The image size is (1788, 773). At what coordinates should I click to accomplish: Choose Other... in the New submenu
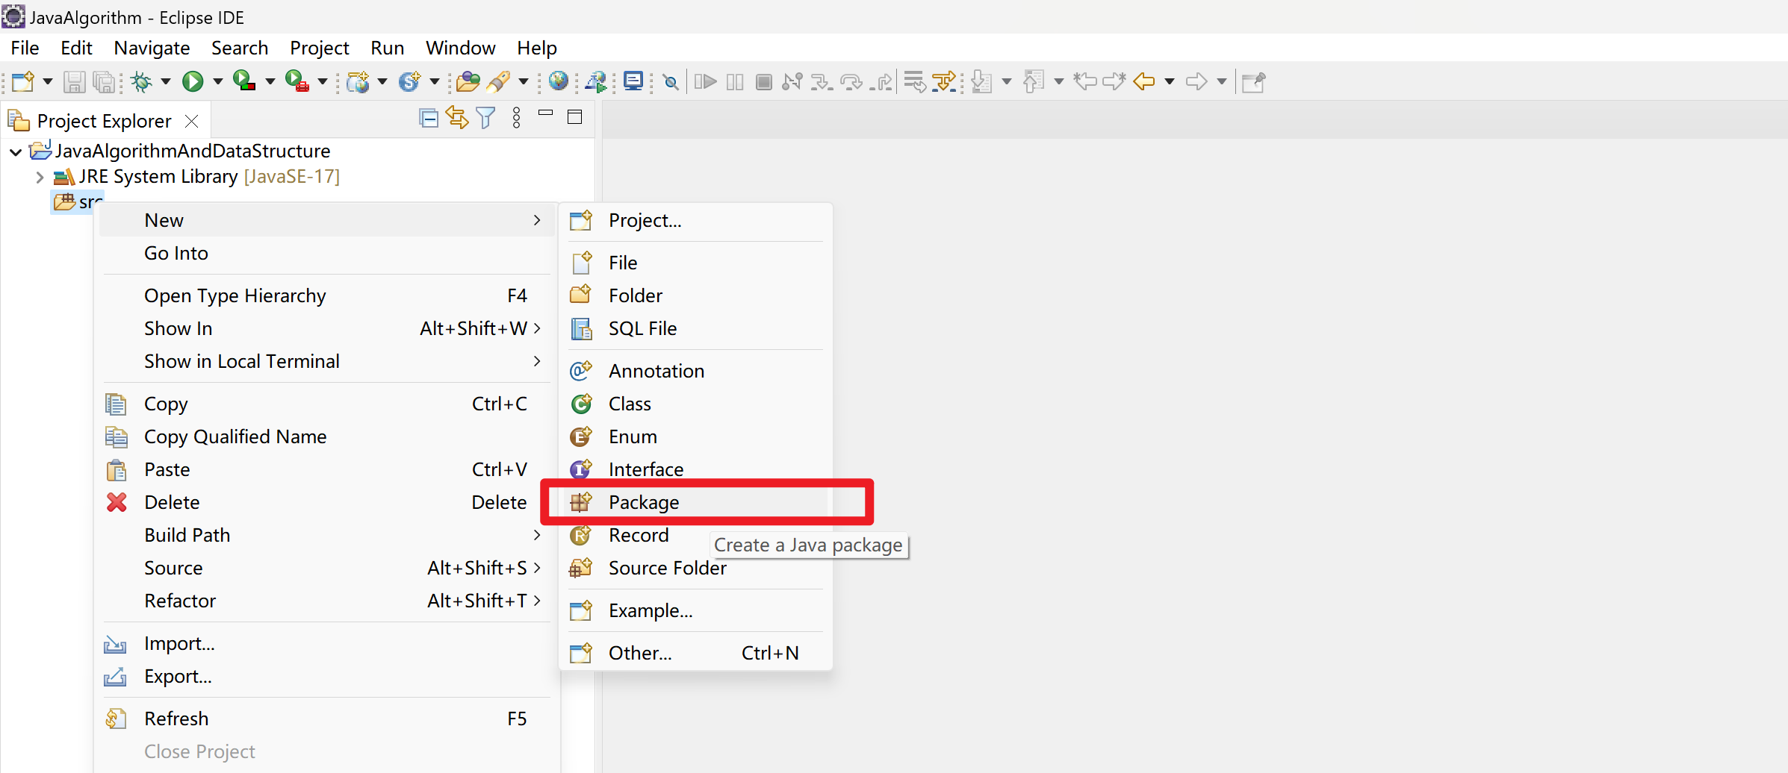pyautogui.click(x=695, y=653)
